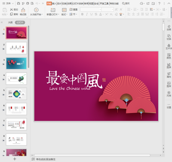Toggle right text alignment
This screenshot has width=172, height=162.
coord(138,14)
